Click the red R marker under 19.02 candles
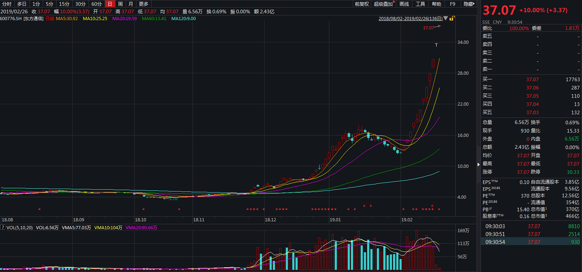 coord(432,206)
